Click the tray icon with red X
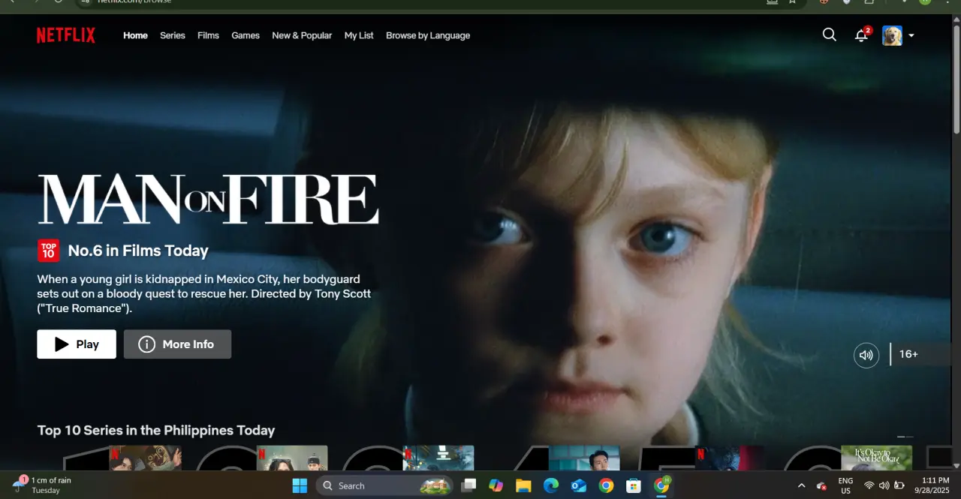961x499 pixels. 821,485
